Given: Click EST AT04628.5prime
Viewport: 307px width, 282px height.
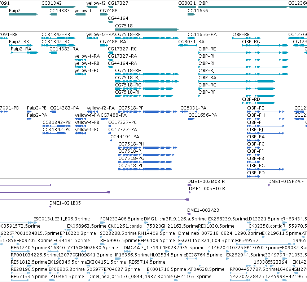Looking at the screenshot, I should (x=190, y=273).
